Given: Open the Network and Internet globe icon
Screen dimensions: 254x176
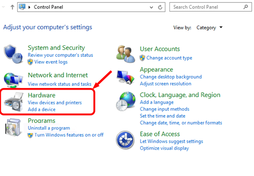Looking at the screenshot, I should 14,80.
